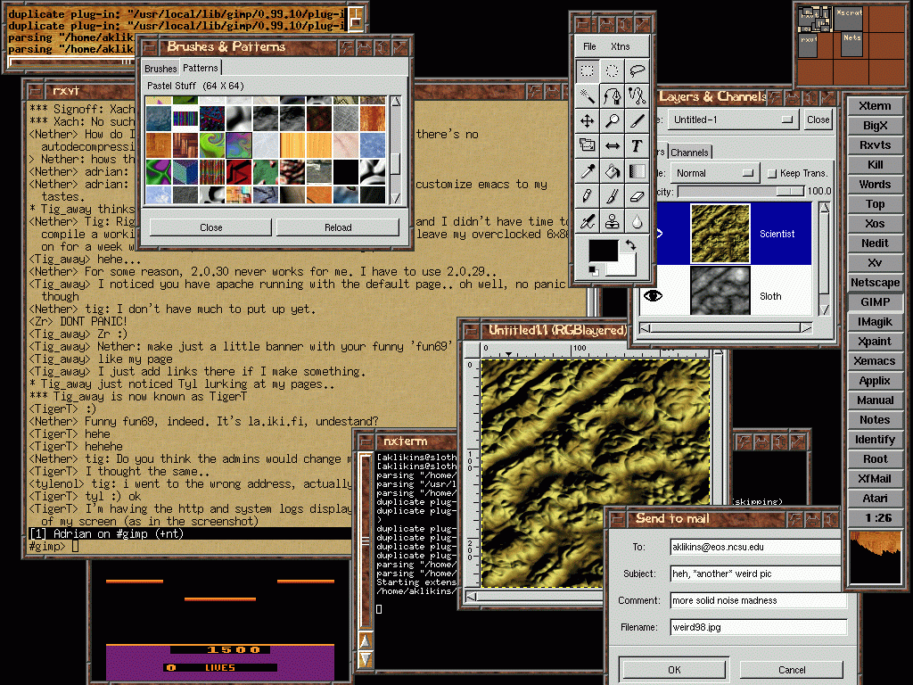Select the Move tool in toolbox
The height and width of the screenshot is (685, 913).
(588, 120)
